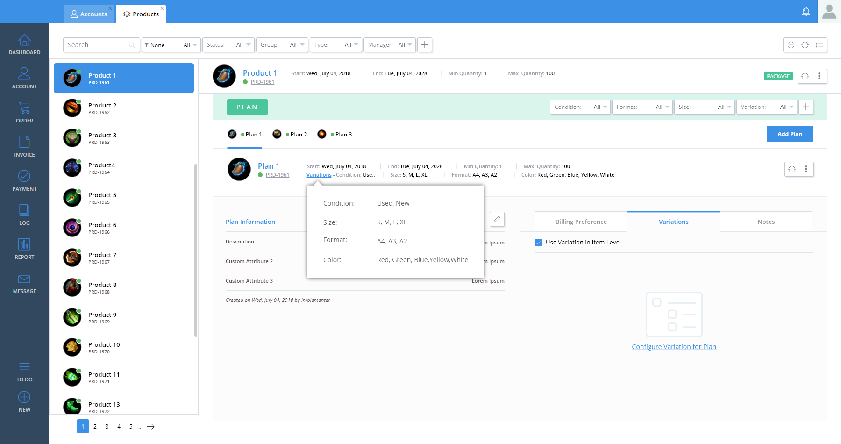Click the Add Plan button

tap(790, 134)
